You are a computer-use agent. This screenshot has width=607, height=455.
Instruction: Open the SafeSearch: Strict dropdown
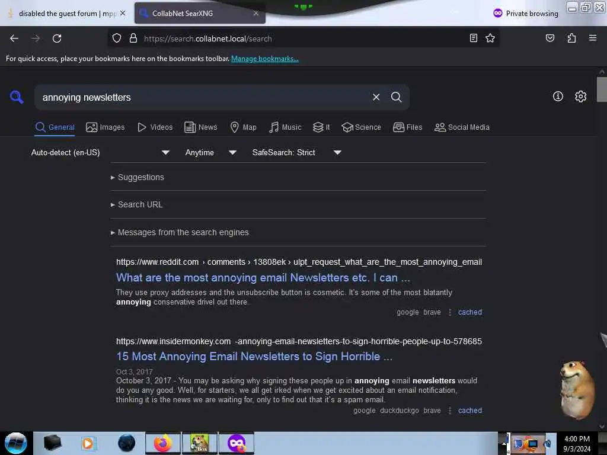296,152
